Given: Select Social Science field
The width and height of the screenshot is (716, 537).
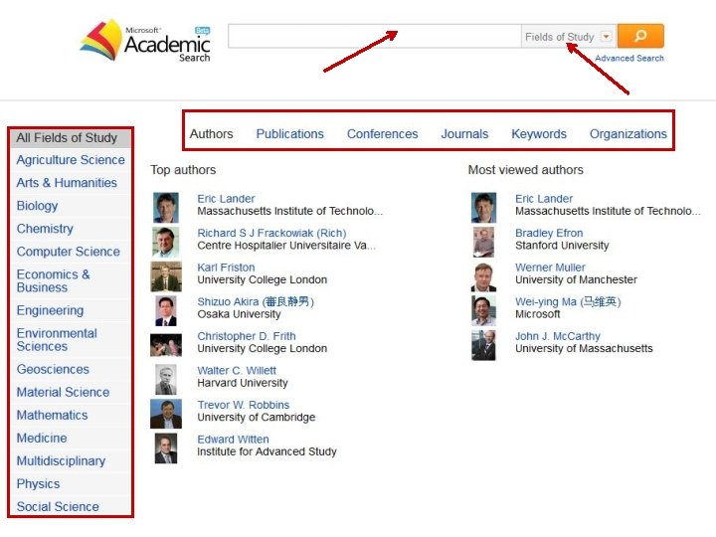Looking at the screenshot, I should coord(58,506).
